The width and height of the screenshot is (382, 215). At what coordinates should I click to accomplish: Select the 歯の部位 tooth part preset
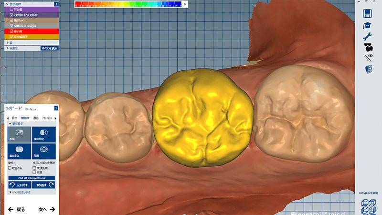pos(42,134)
